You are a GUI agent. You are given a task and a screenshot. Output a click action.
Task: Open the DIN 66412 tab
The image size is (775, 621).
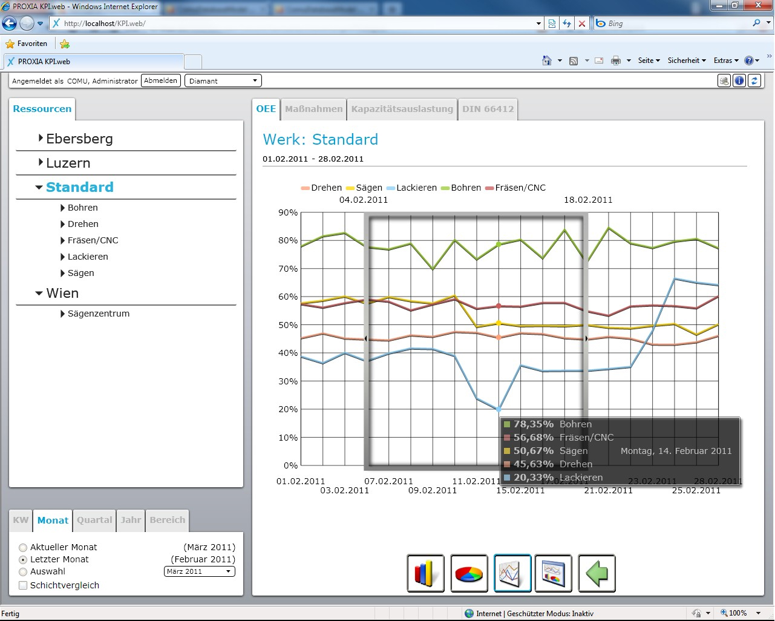click(488, 109)
